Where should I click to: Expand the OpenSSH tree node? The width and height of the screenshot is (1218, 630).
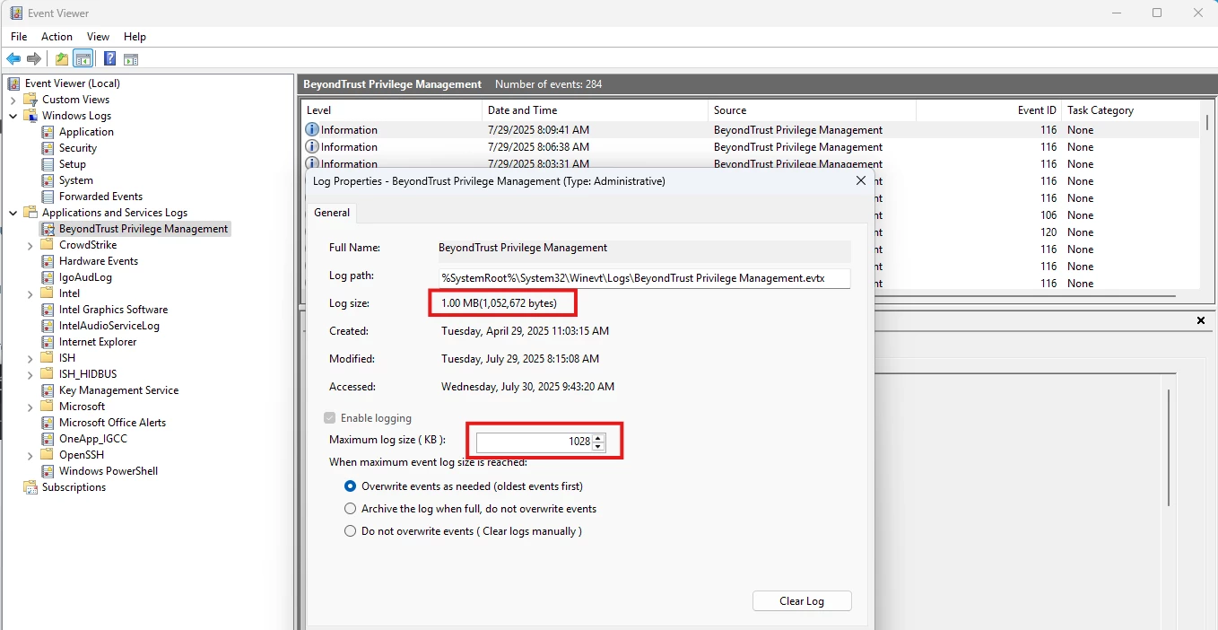click(30, 455)
